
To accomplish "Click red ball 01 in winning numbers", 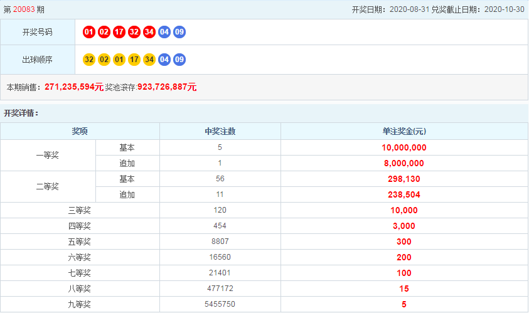I will pyautogui.click(x=89, y=32).
